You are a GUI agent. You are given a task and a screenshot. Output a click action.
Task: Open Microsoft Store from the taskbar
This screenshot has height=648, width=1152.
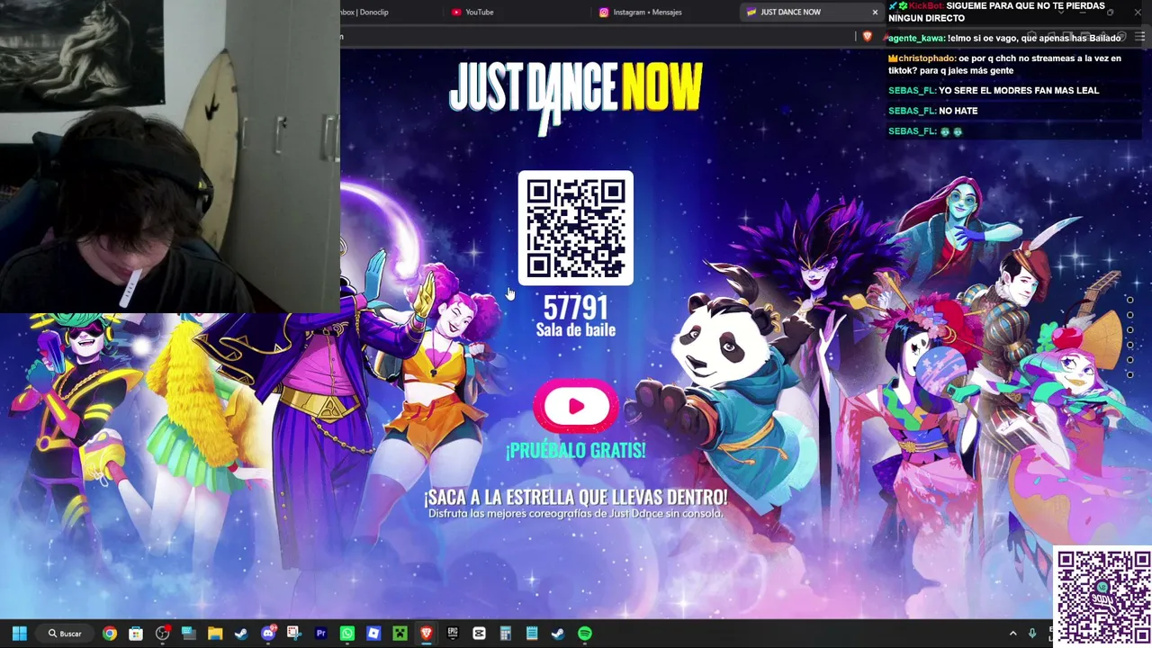(136, 634)
